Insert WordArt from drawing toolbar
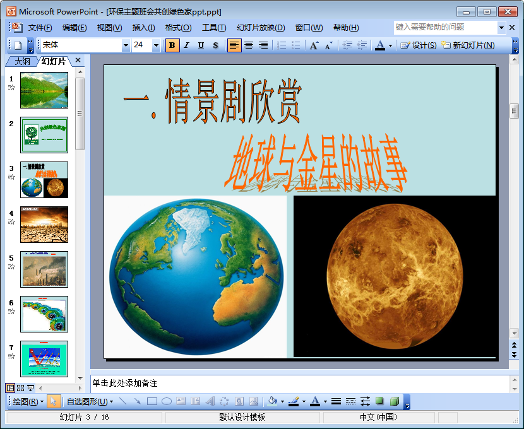Image resolution: width=524 pixels, height=429 pixels. (x=210, y=402)
